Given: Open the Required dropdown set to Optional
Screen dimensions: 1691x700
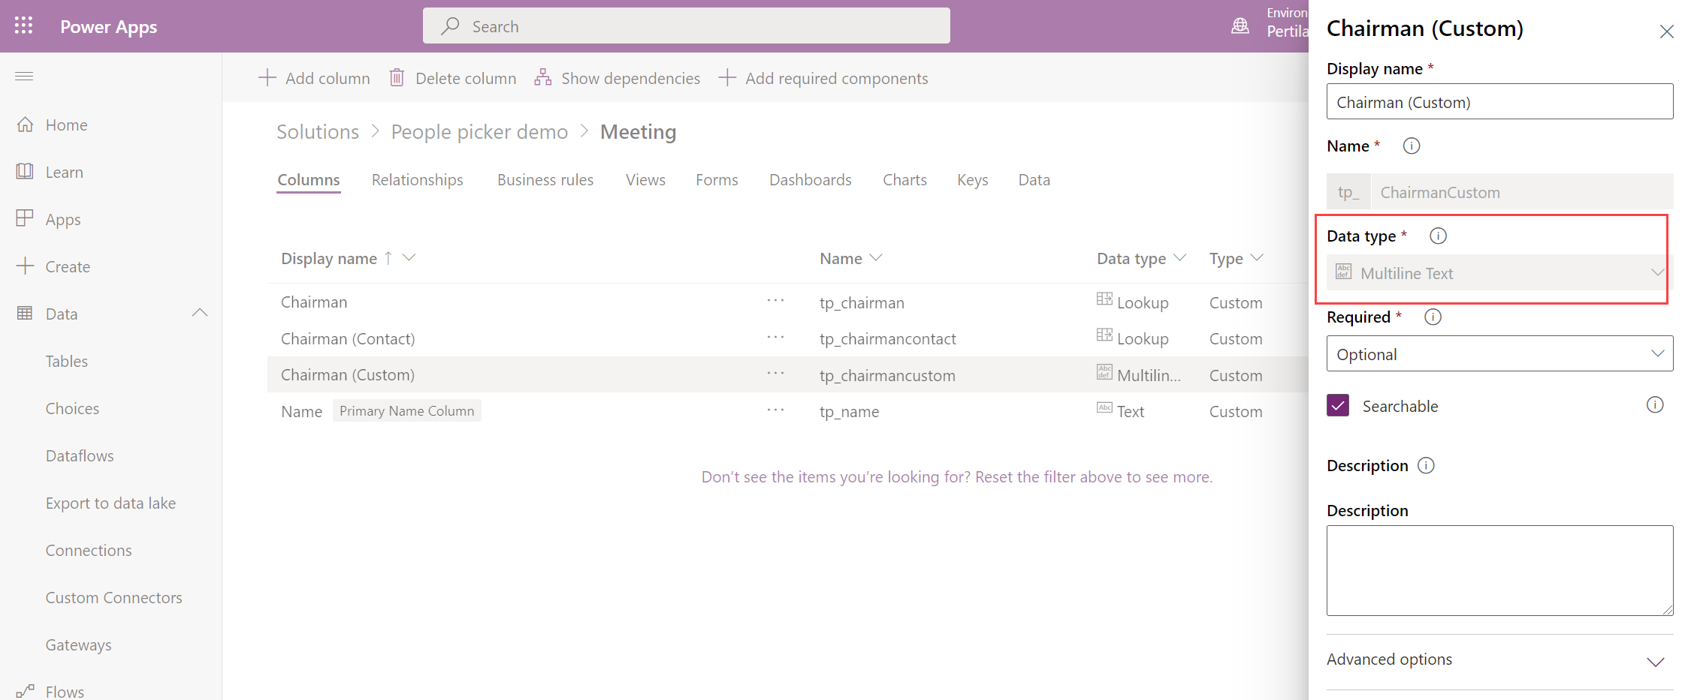Looking at the screenshot, I should point(1499,354).
